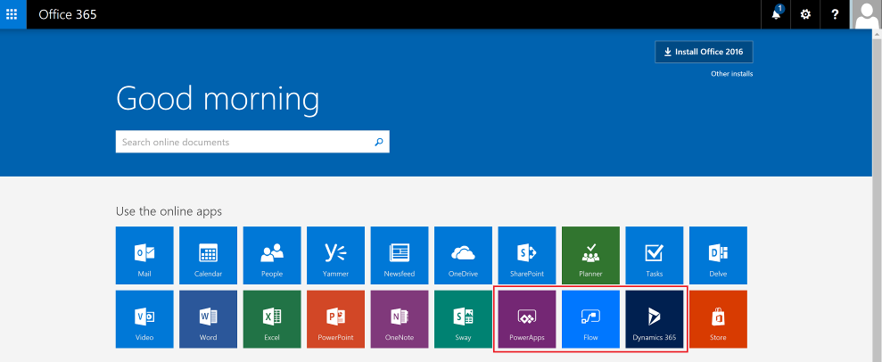Launch the SharePoint tile
The width and height of the screenshot is (882, 362).
coord(527,255)
